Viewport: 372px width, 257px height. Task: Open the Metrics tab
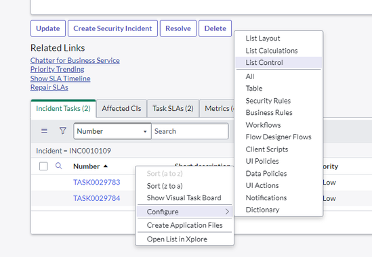pos(217,108)
